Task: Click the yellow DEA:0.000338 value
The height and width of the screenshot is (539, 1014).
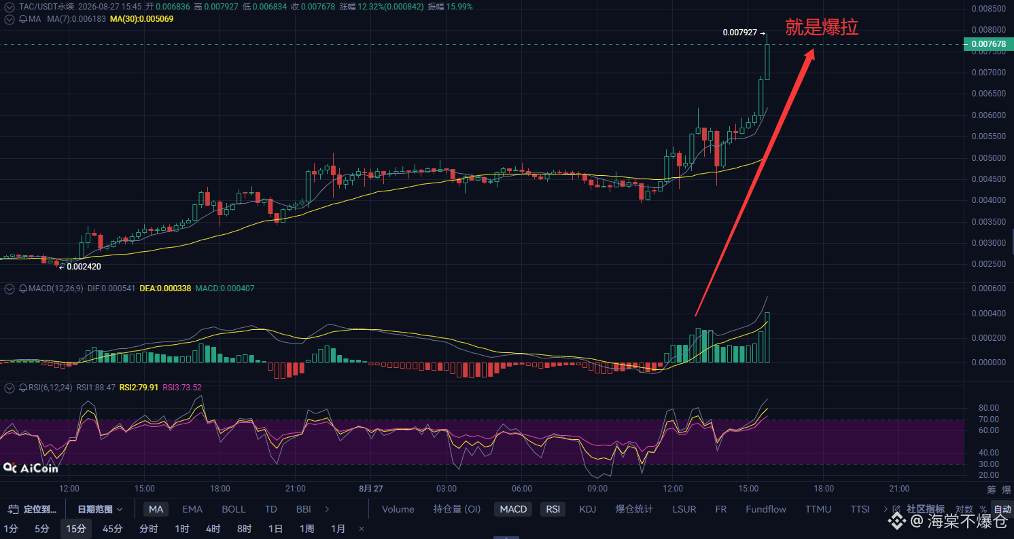Action: [x=165, y=289]
